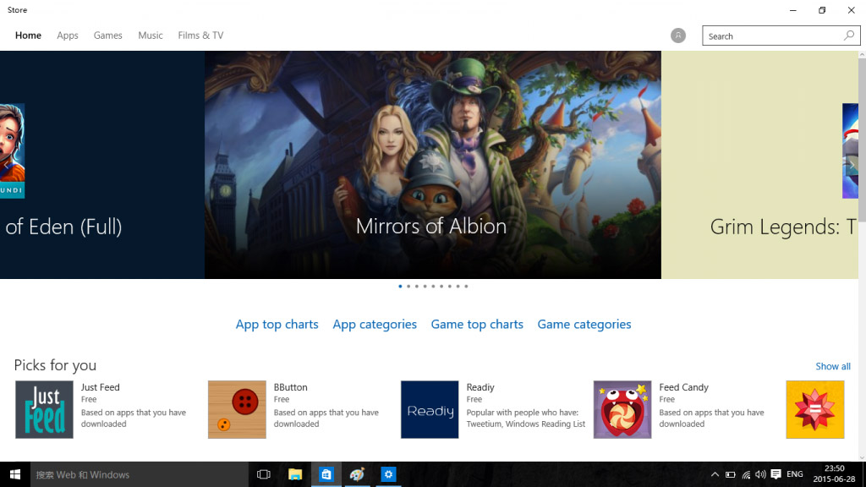
Task: Open the Just Feed app icon
Action: (44, 410)
